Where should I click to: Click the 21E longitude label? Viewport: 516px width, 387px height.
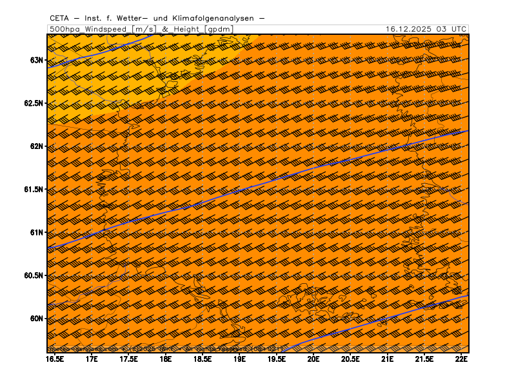(388, 359)
